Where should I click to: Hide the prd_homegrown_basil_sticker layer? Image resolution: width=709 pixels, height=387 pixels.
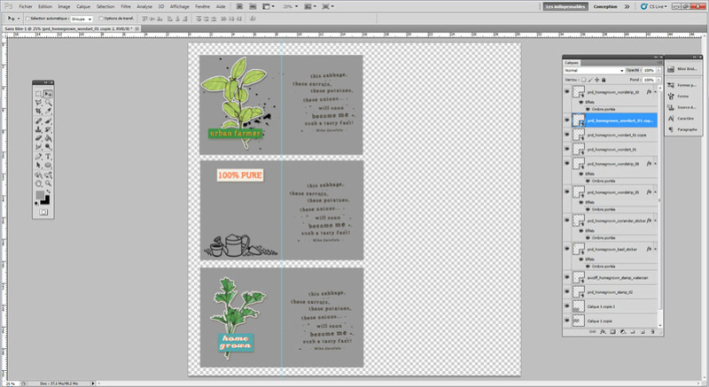tap(567, 249)
